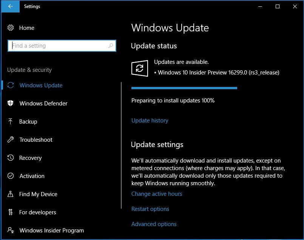Screen dimensions: 304x240
Task: Click the Troubleshoot wrench icon
Action: pyautogui.click(x=11, y=139)
